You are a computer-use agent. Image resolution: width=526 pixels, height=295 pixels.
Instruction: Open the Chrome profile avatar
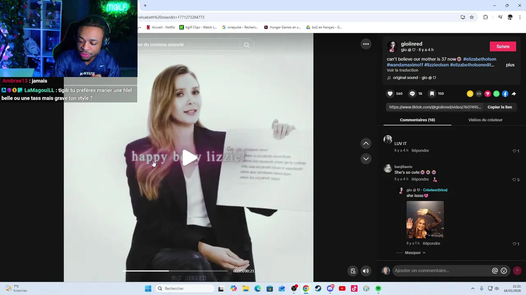click(510, 17)
